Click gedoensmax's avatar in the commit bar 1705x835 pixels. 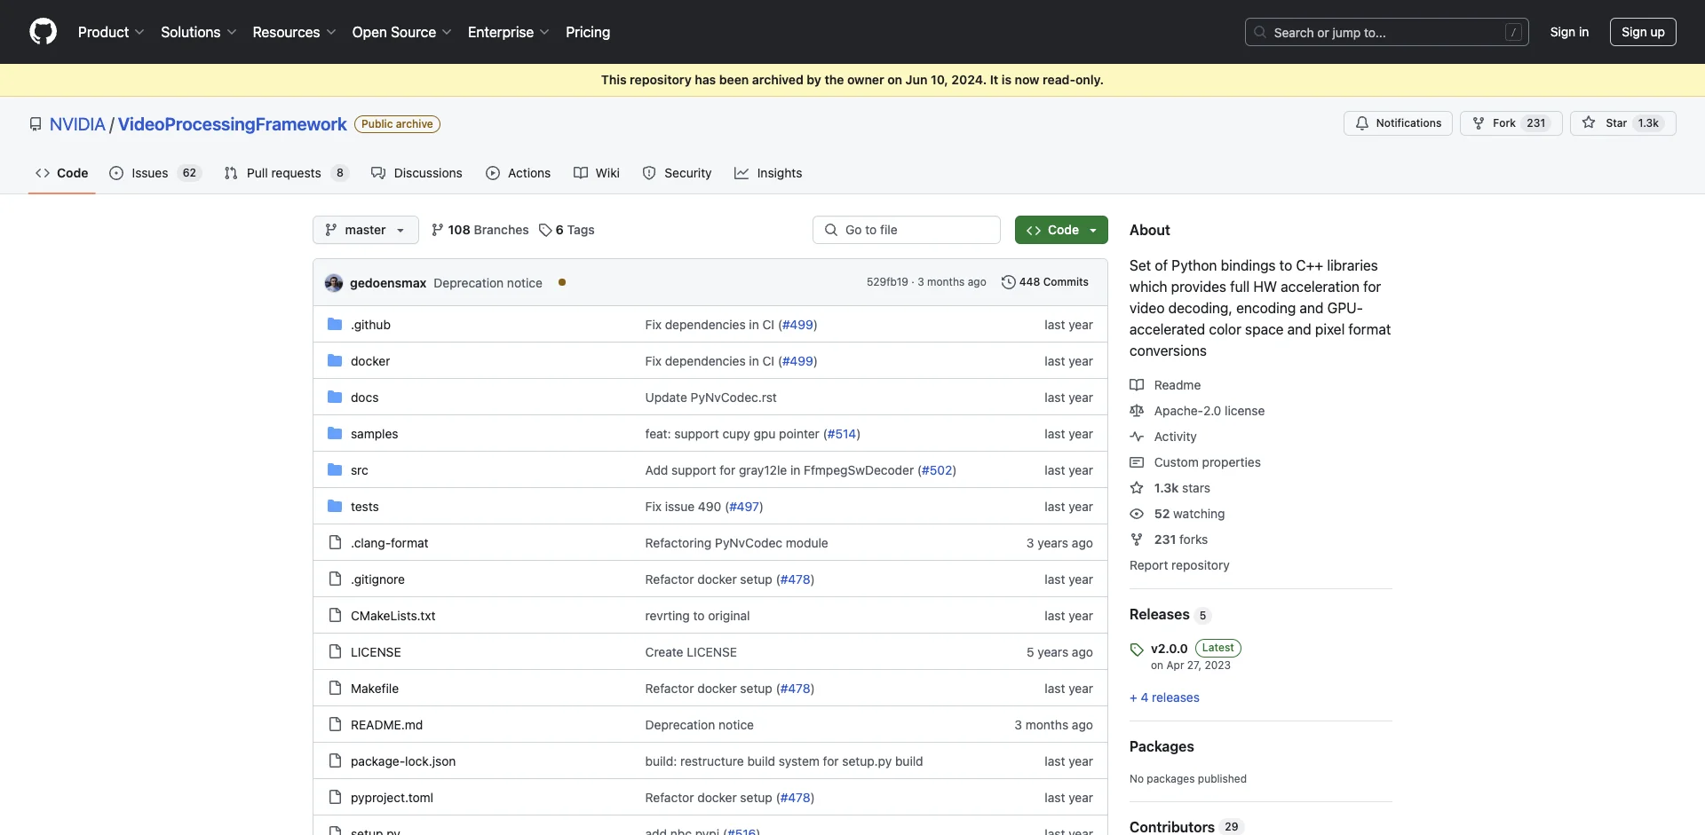(334, 283)
